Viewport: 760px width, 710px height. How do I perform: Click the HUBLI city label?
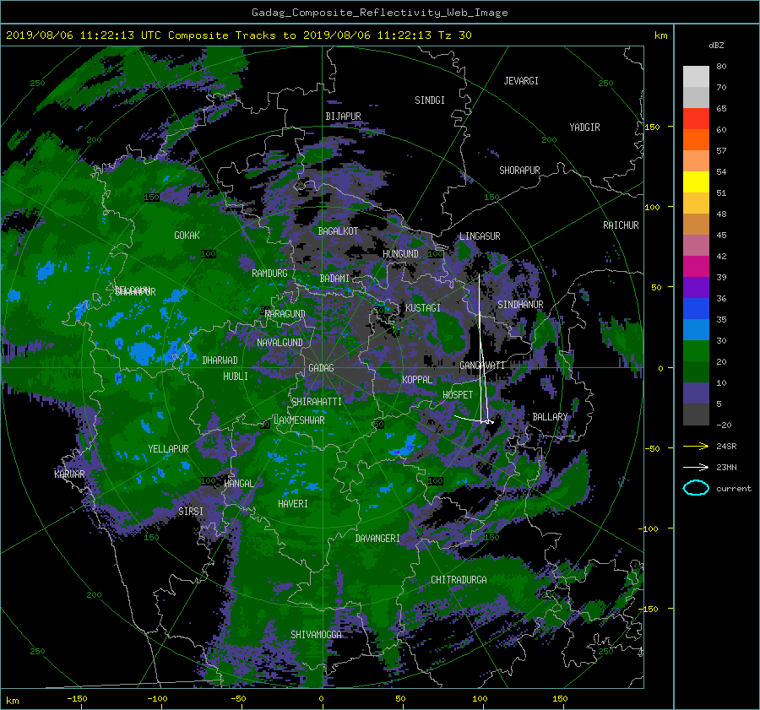point(235,376)
